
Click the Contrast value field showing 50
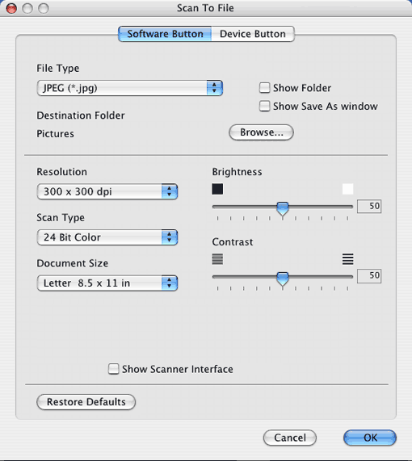(x=369, y=276)
